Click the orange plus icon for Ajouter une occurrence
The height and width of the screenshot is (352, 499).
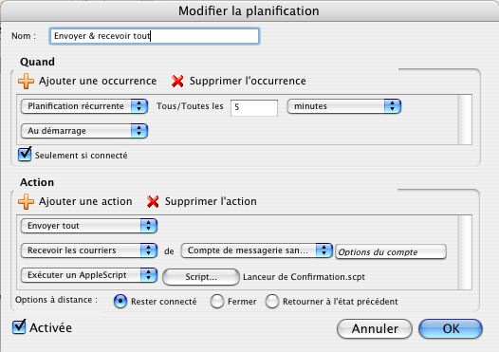[26, 82]
